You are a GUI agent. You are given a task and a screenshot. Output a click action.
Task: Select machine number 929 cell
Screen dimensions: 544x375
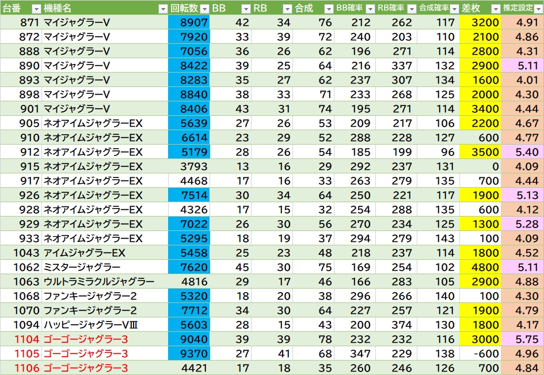(21, 224)
